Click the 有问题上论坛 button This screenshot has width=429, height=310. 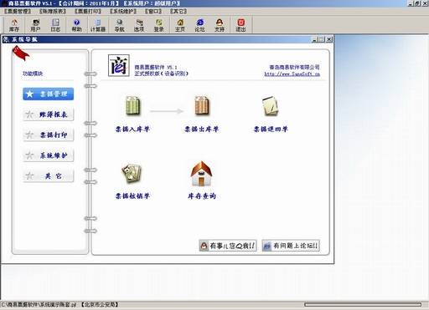pyautogui.click(x=291, y=246)
